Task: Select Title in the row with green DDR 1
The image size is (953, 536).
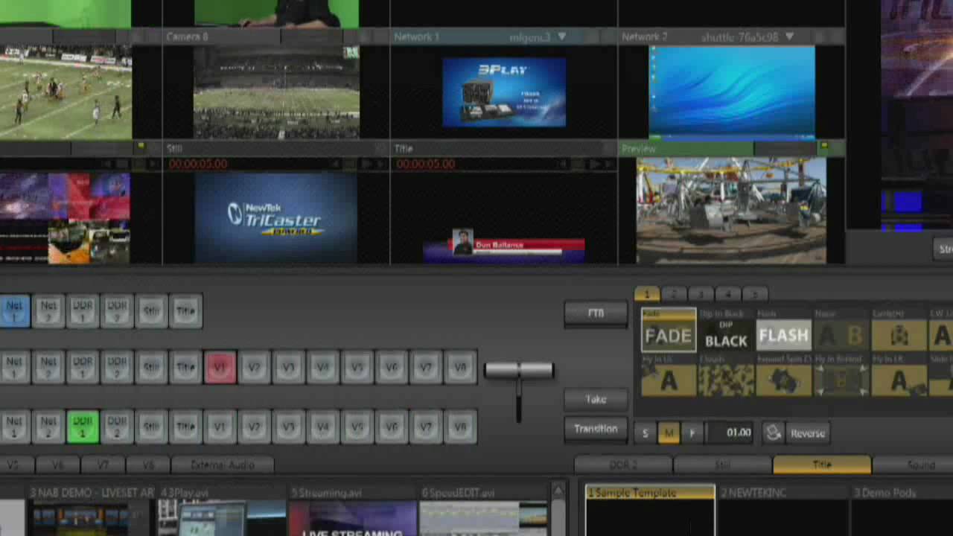Action: pyautogui.click(x=185, y=427)
